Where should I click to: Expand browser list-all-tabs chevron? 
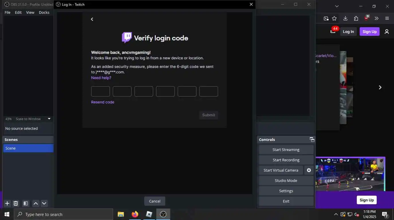coord(337,6)
